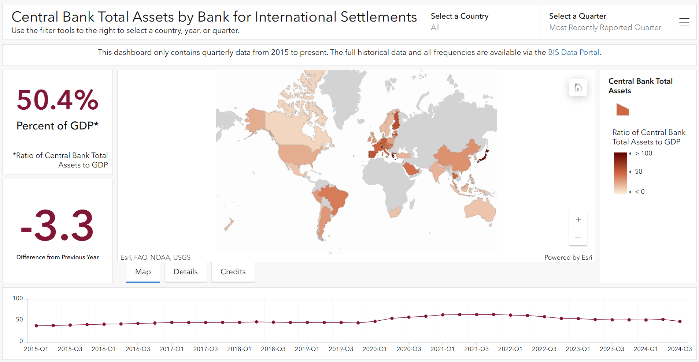The width and height of the screenshot is (699, 362).
Task: Expand the Select a Quarter filter
Action: coord(605,22)
